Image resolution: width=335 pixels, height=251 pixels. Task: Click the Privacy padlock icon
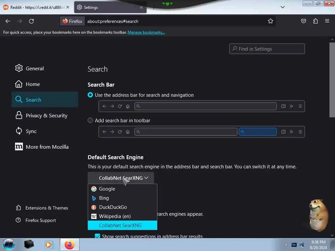19,115
